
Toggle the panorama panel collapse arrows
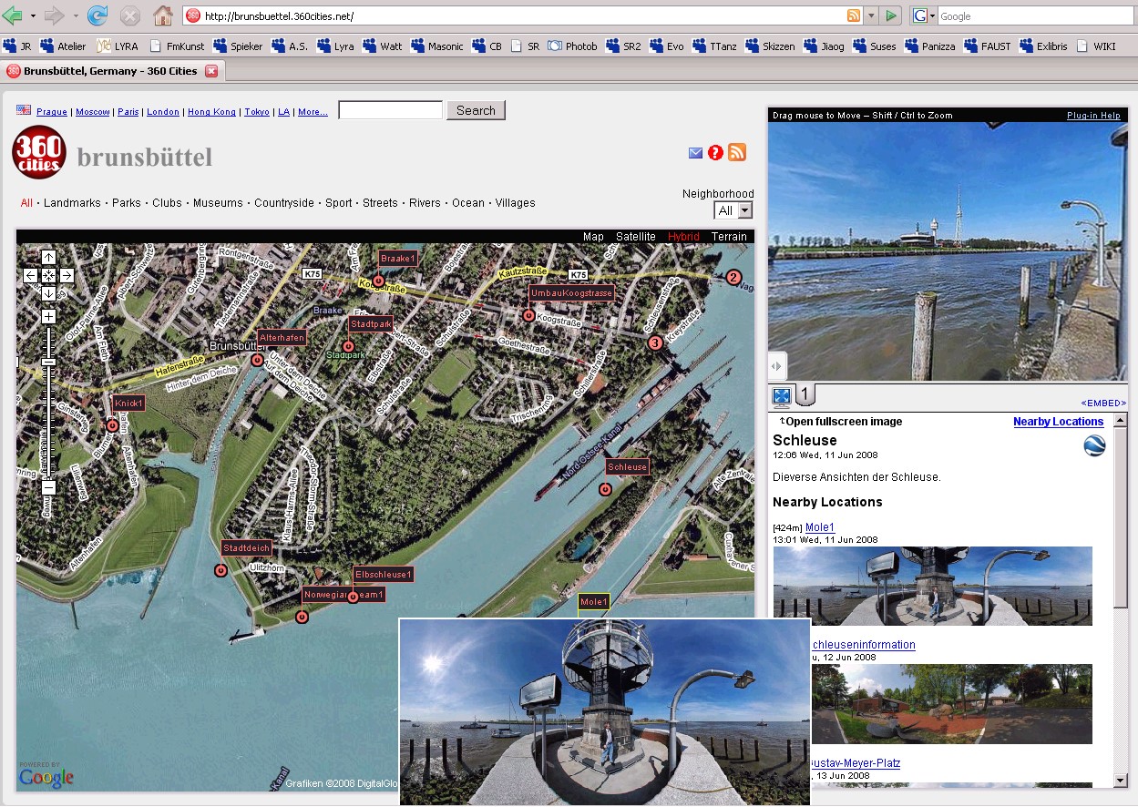pyautogui.click(x=776, y=366)
